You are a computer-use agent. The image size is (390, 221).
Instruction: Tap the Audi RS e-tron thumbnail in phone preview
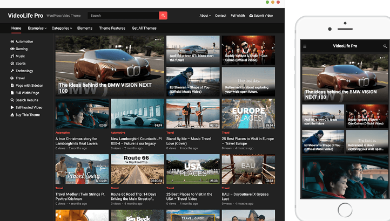(x=323, y=116)
